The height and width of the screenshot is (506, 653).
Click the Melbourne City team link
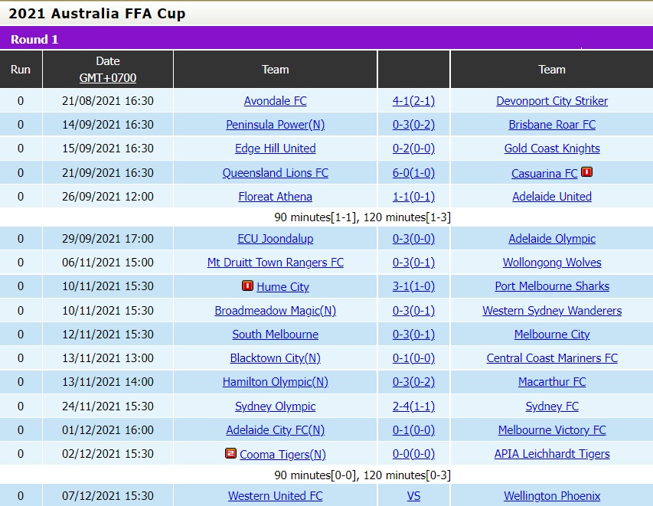551,334
